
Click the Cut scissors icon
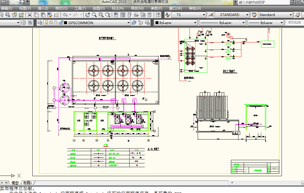[29, 15]
